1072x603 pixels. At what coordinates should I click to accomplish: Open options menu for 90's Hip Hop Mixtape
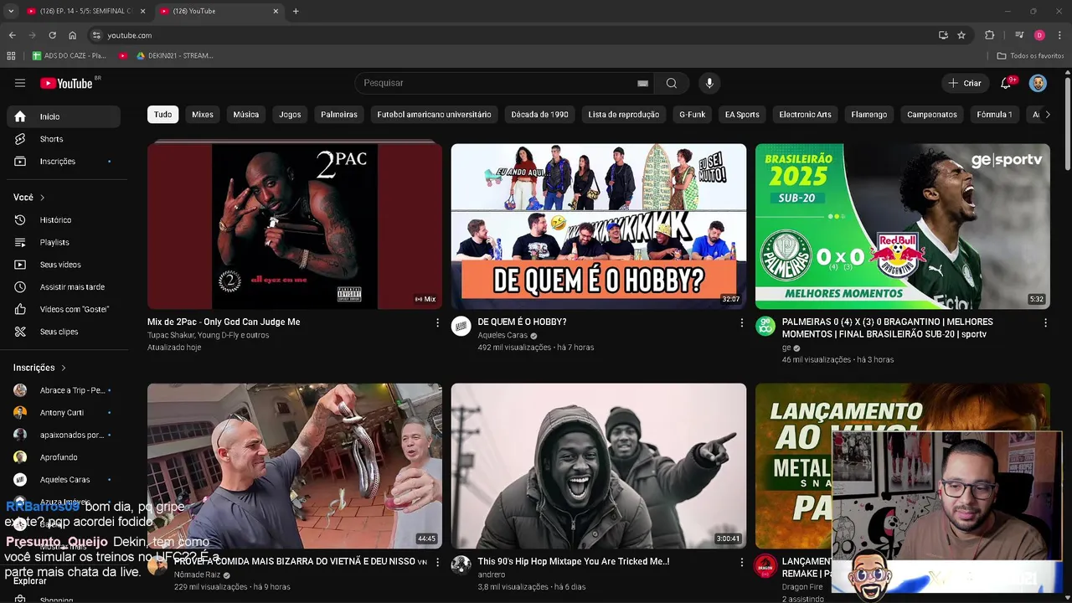(741, 562)
